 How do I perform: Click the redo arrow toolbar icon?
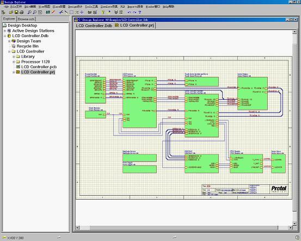[134, 13]
